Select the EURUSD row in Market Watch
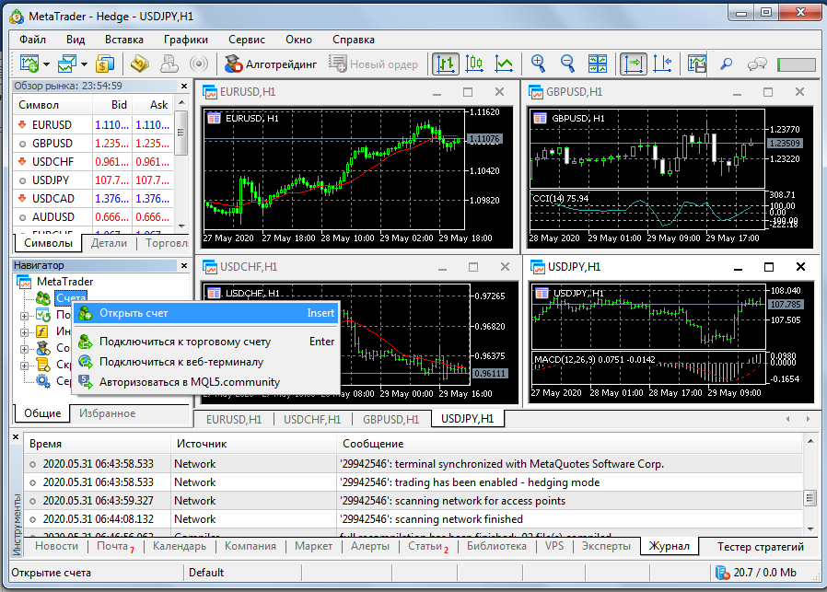This screenshot has width=827, height=592. click(93, 125)
